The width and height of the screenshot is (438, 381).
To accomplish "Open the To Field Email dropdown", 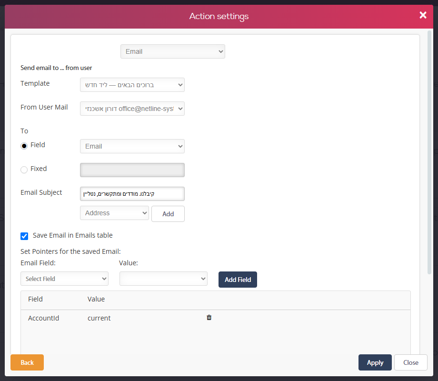I will point(132,146).
